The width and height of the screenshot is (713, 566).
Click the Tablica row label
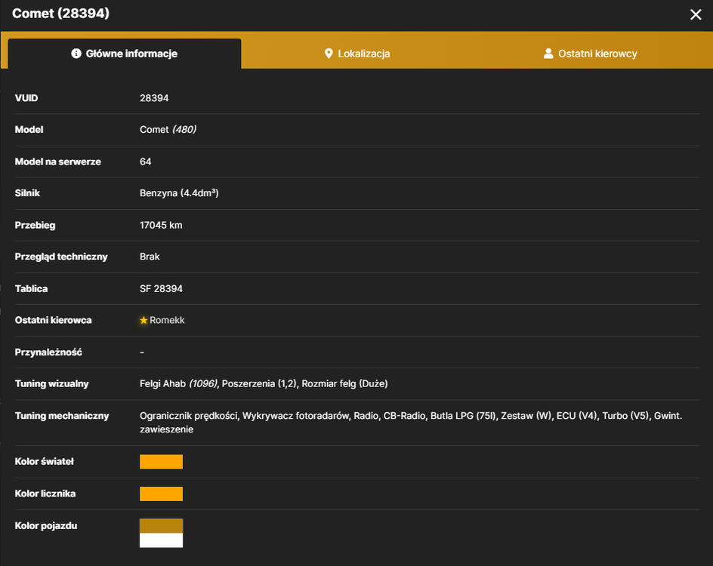(32, 289)
